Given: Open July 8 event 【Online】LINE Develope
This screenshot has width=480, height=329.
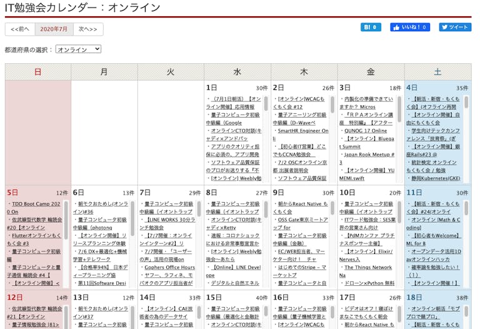Looking at the screenshot, I should pyautogui.click(x=234, y=271).
